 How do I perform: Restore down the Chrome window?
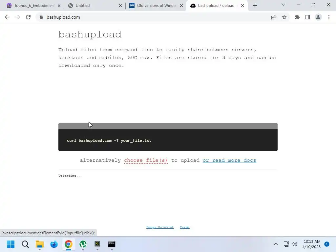pyautogui.click(x=313, y=5)
